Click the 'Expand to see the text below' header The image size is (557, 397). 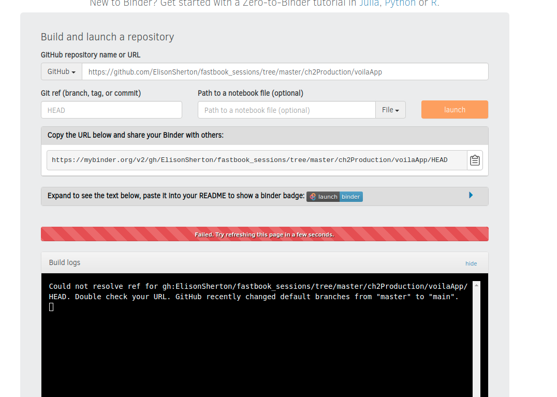pyautogui.click(x=176, y=196)
